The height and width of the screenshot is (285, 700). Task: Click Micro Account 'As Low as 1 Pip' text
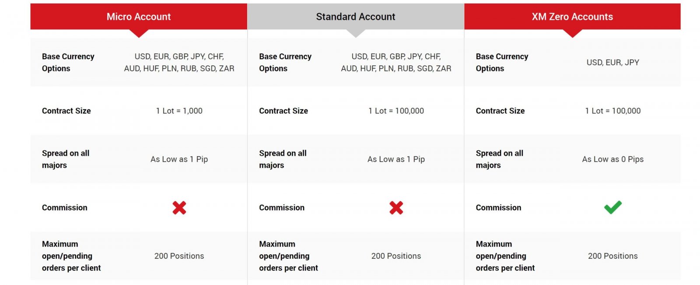coord(179,159)
